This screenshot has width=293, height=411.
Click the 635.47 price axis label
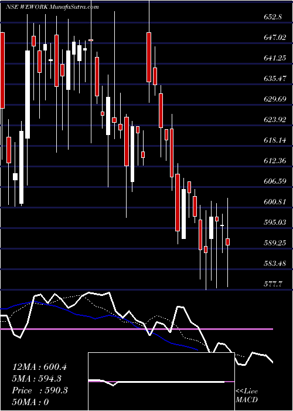click(275, 79)
